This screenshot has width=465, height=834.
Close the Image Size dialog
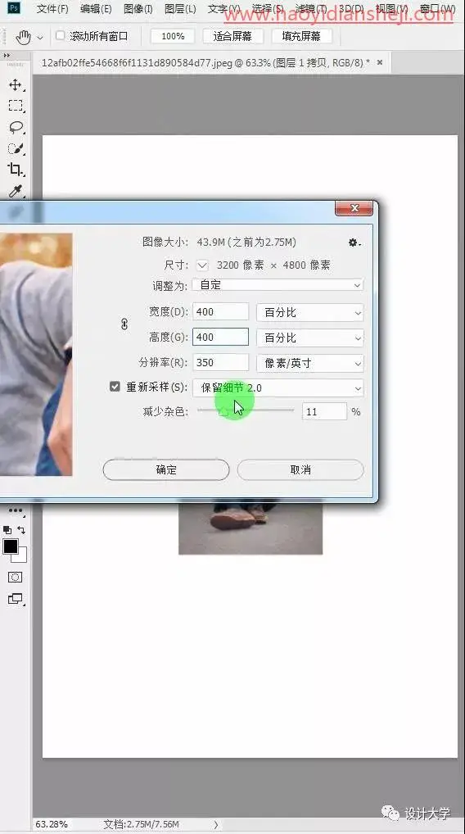tap(354, 208)
